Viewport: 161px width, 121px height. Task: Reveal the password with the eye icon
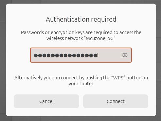point(125,55)
